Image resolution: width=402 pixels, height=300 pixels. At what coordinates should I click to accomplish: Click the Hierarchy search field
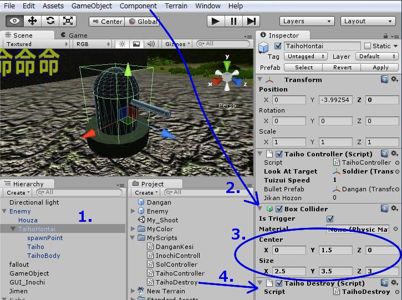[x=79, y=192]
